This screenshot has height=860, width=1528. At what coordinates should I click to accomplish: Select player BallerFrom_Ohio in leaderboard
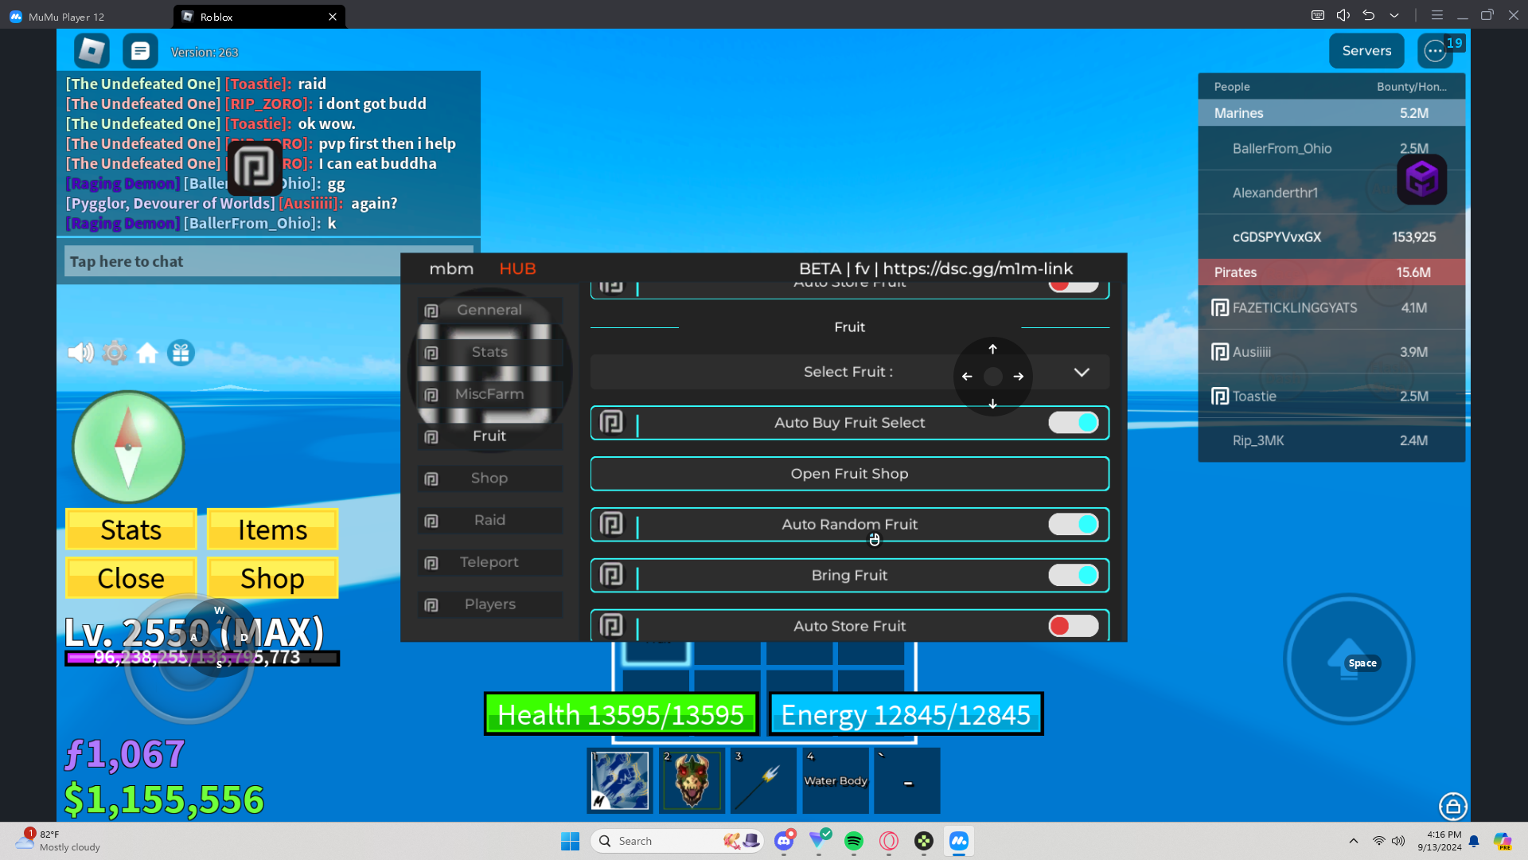1331,148
